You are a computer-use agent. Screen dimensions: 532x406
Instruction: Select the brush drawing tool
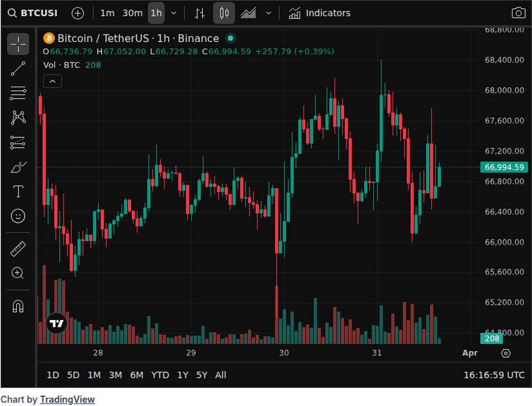(18, 167)
